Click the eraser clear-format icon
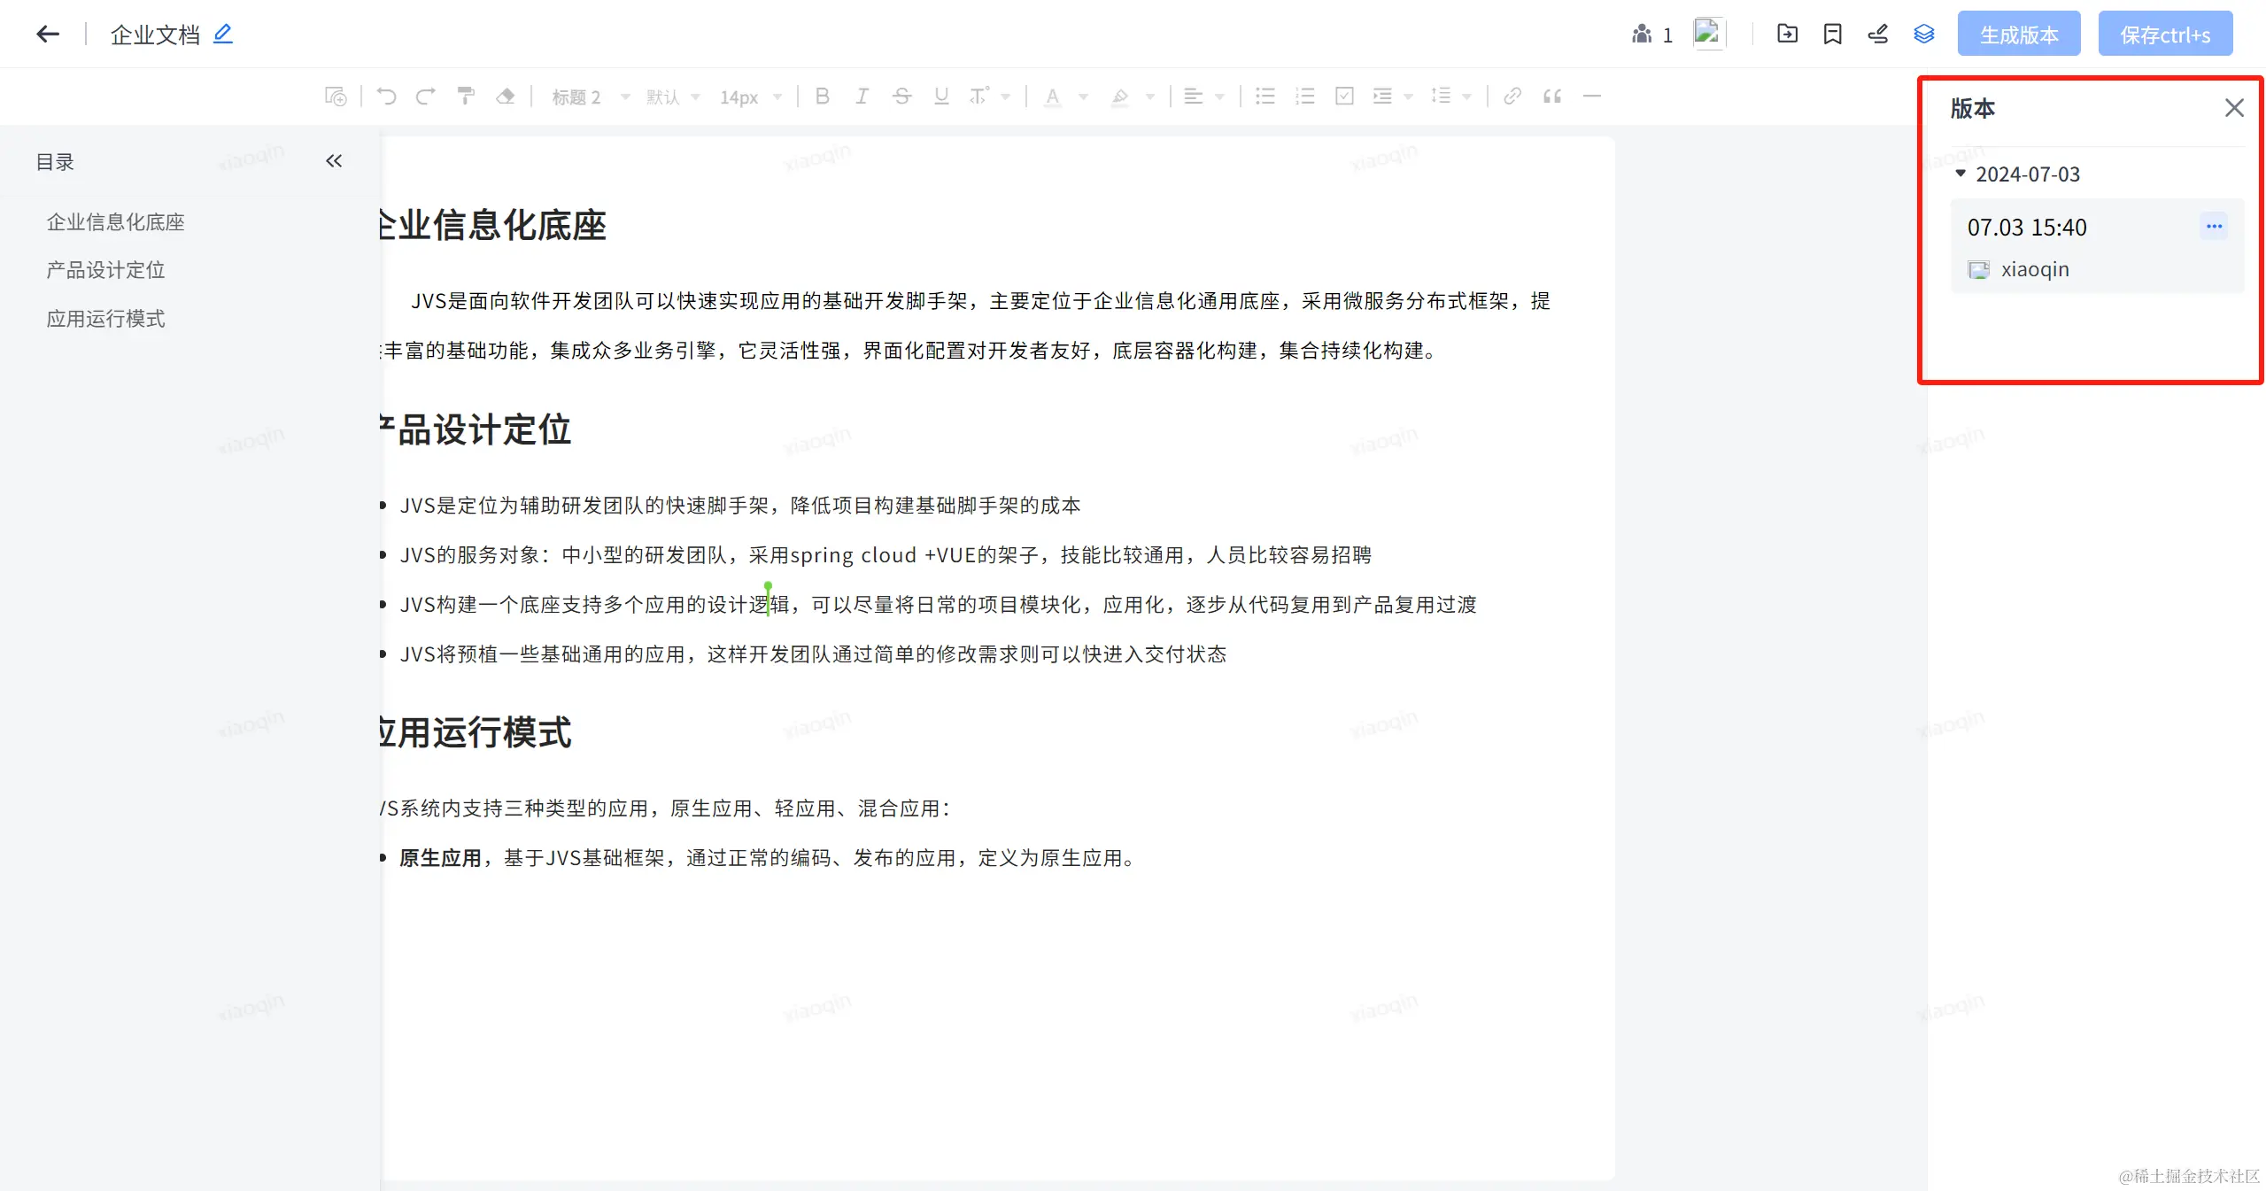 click(506, 97)
